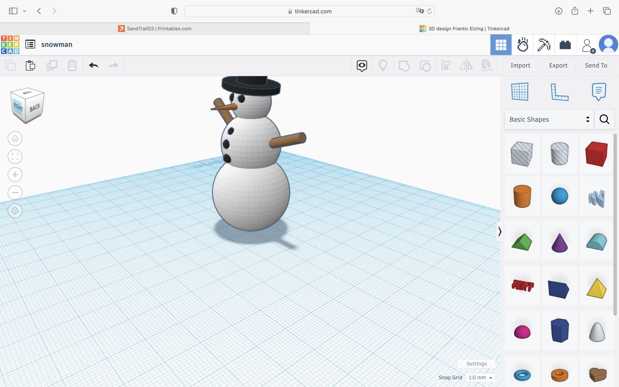Click the Import button
Screen dimensions: 619x387
(x=520, y=65)
